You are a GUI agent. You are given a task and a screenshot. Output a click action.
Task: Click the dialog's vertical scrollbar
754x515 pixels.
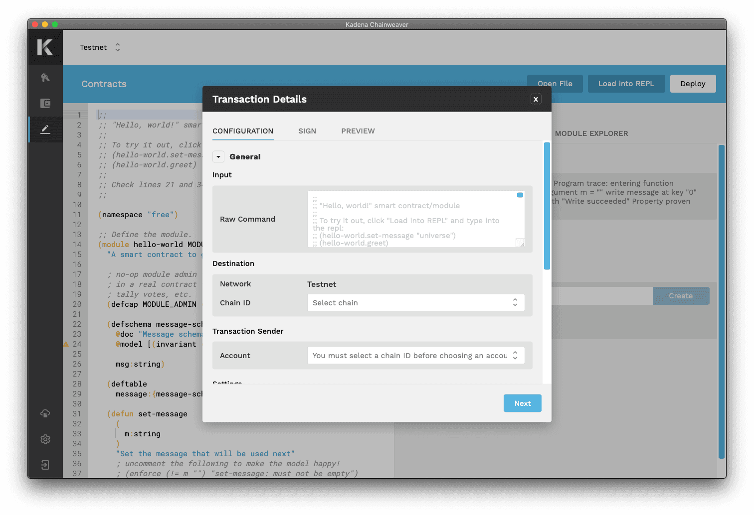547,206
